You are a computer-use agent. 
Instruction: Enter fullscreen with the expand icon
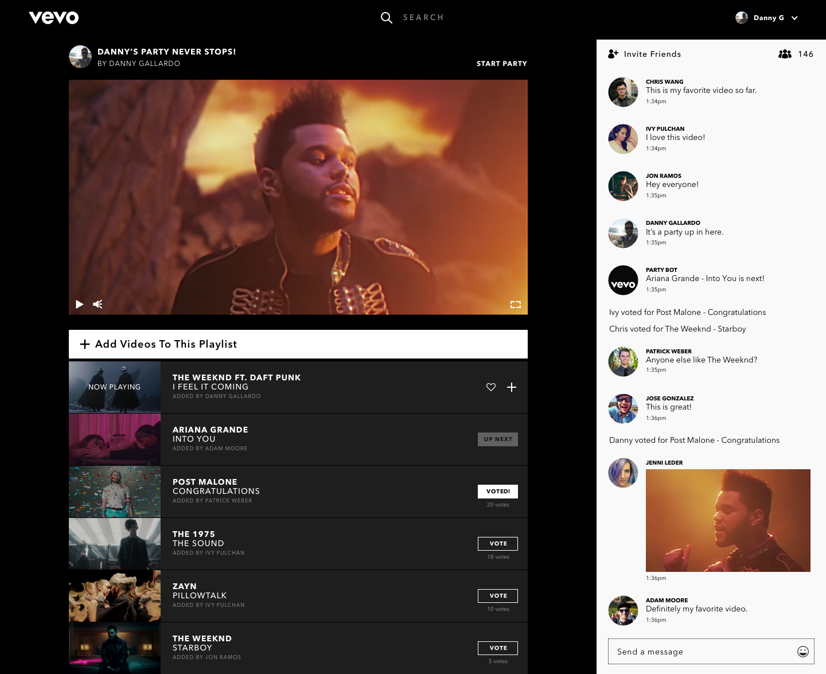(515, 304)
